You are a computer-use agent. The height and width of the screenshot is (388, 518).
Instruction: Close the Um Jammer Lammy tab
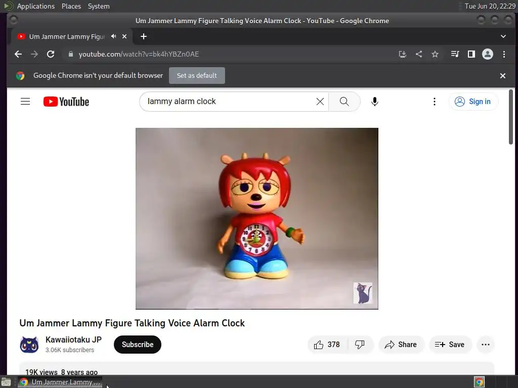point(124,36)
